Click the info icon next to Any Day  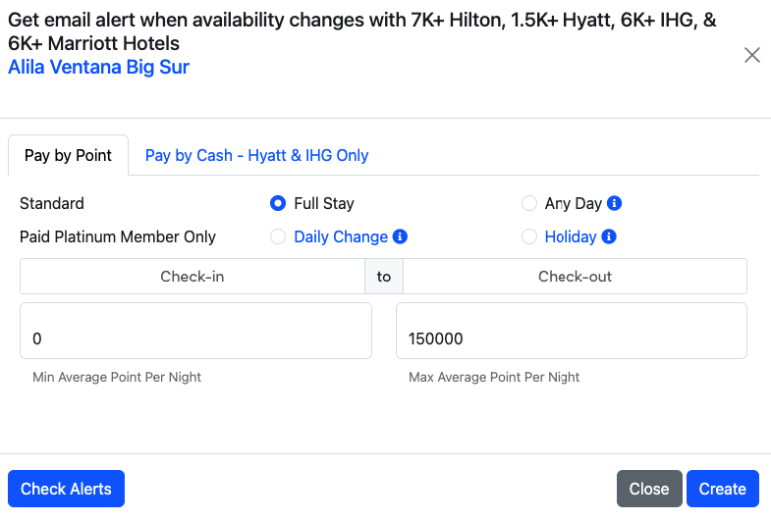[614, 203]
